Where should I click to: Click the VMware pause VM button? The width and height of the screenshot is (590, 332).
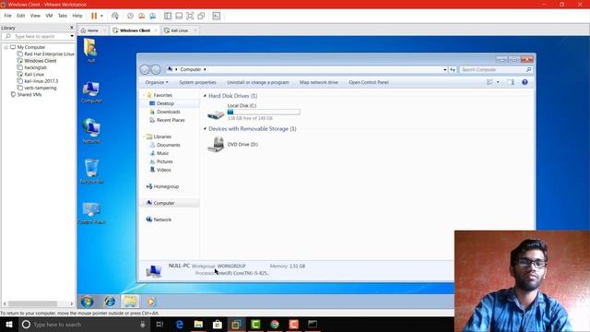pos(94,16)
